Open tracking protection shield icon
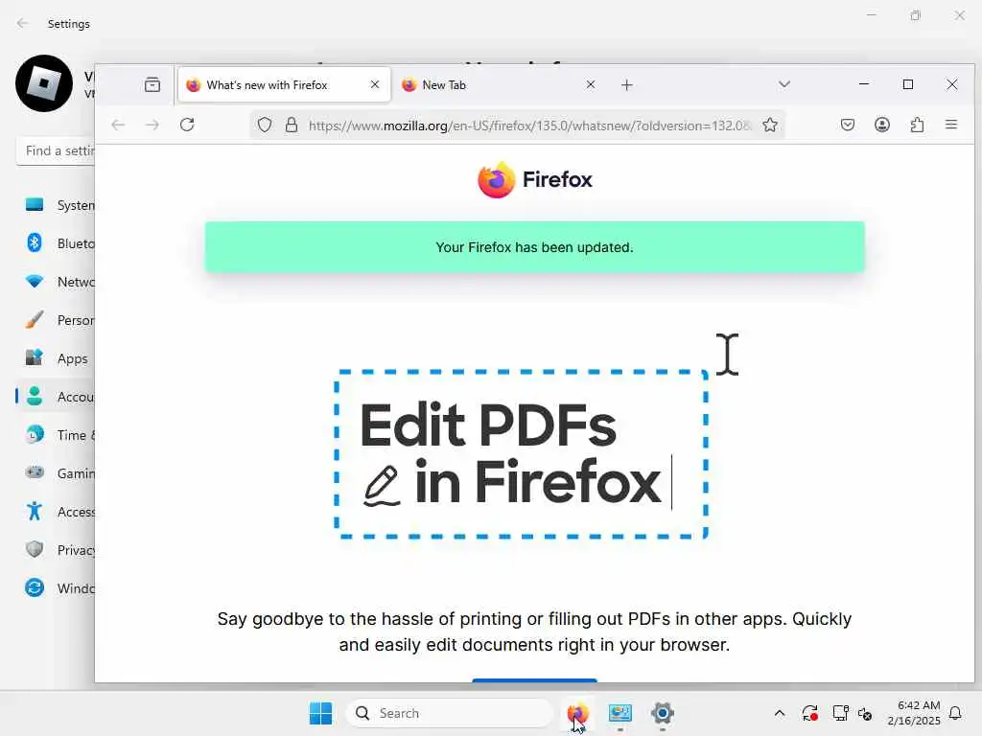982x736 pixels. tap(265, 126)
